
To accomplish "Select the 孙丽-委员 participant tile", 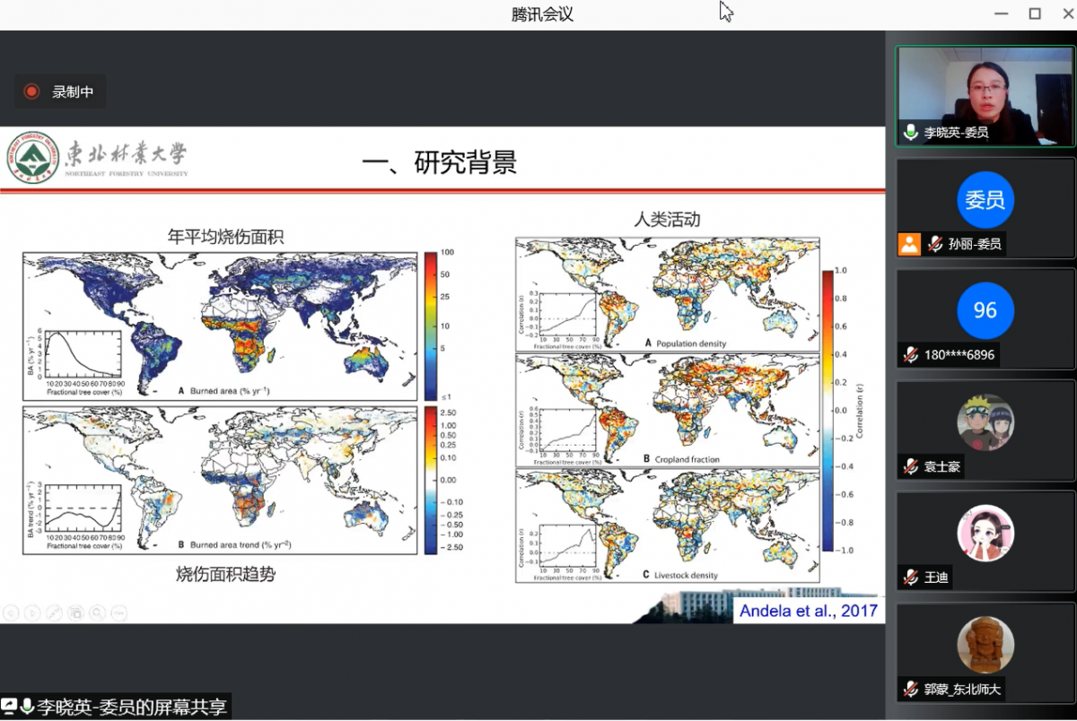I will (x=985, y=208).
